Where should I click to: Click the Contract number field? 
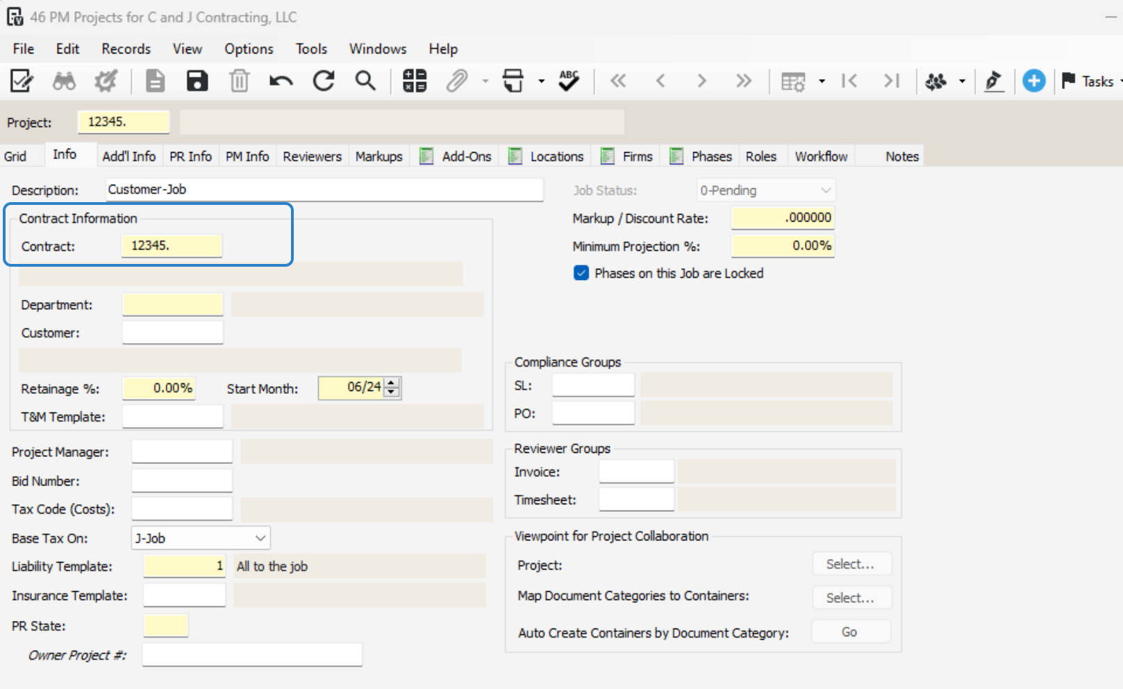coord(172,246)
